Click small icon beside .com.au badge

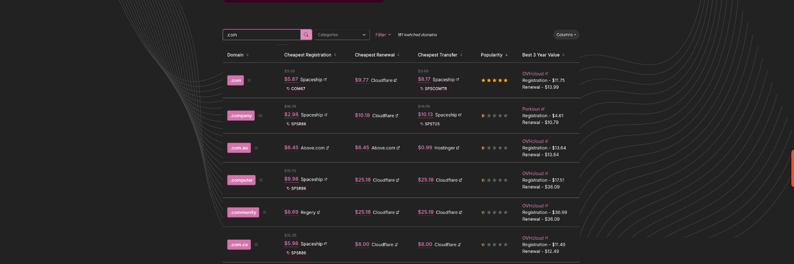point(256,148)
